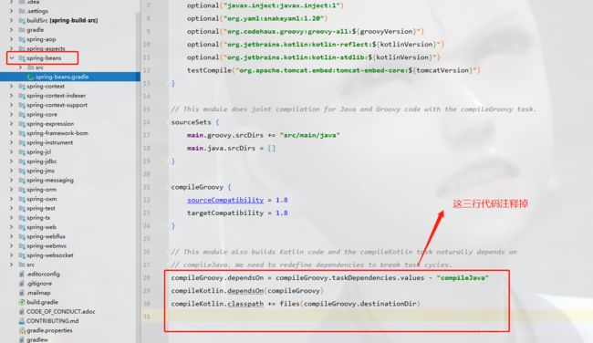
Task: Click the spring-web module folder icon
Action: point(22,227)
